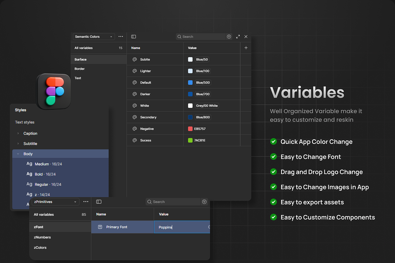Click the palette icon of Secondary variable
This screenshot has width=395, height=263.
click(x=135, y=117)
